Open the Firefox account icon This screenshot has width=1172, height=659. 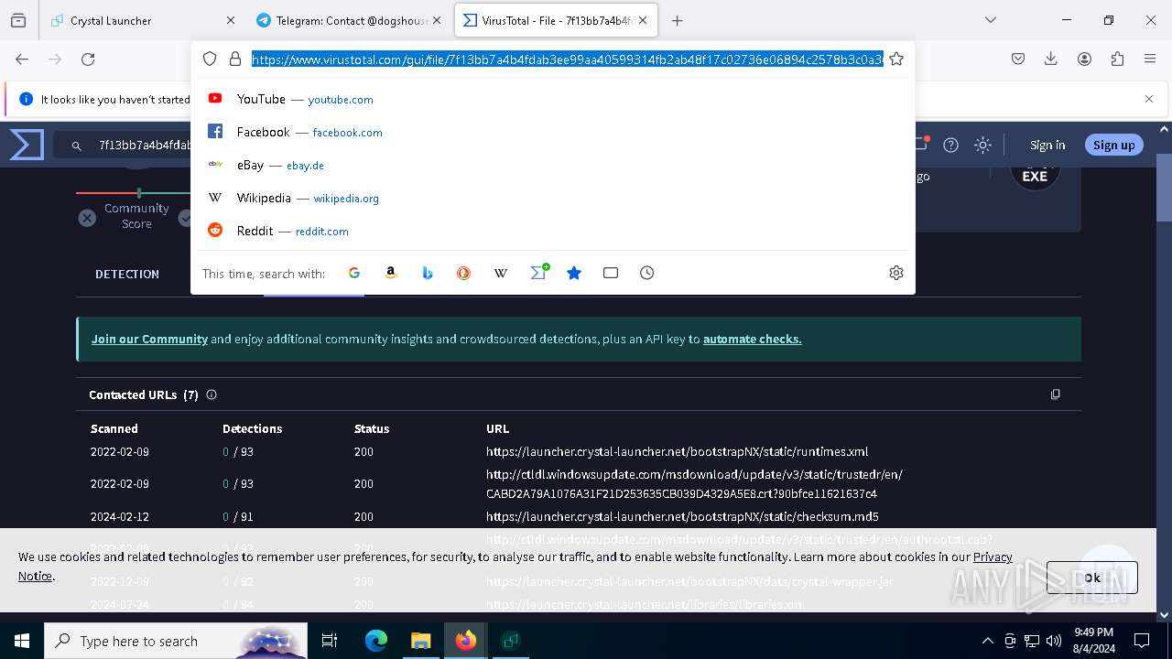point(1084,59)
